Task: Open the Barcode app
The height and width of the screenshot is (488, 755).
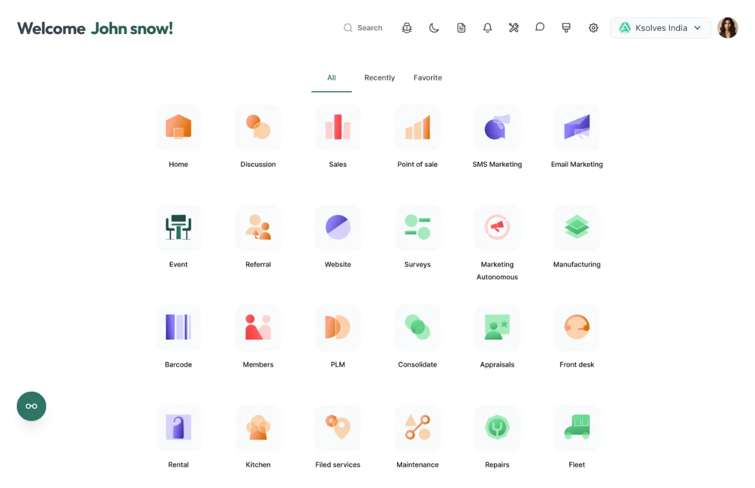Action: [179, 327]
